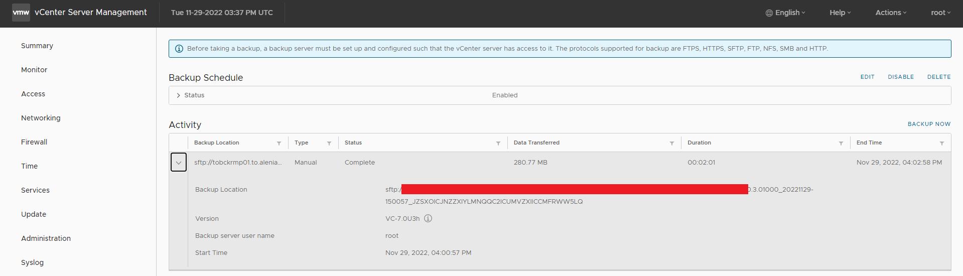Click the End Time column header
Image resolution: width=963 pixels, height=276 pixels.
click(869, 143)
